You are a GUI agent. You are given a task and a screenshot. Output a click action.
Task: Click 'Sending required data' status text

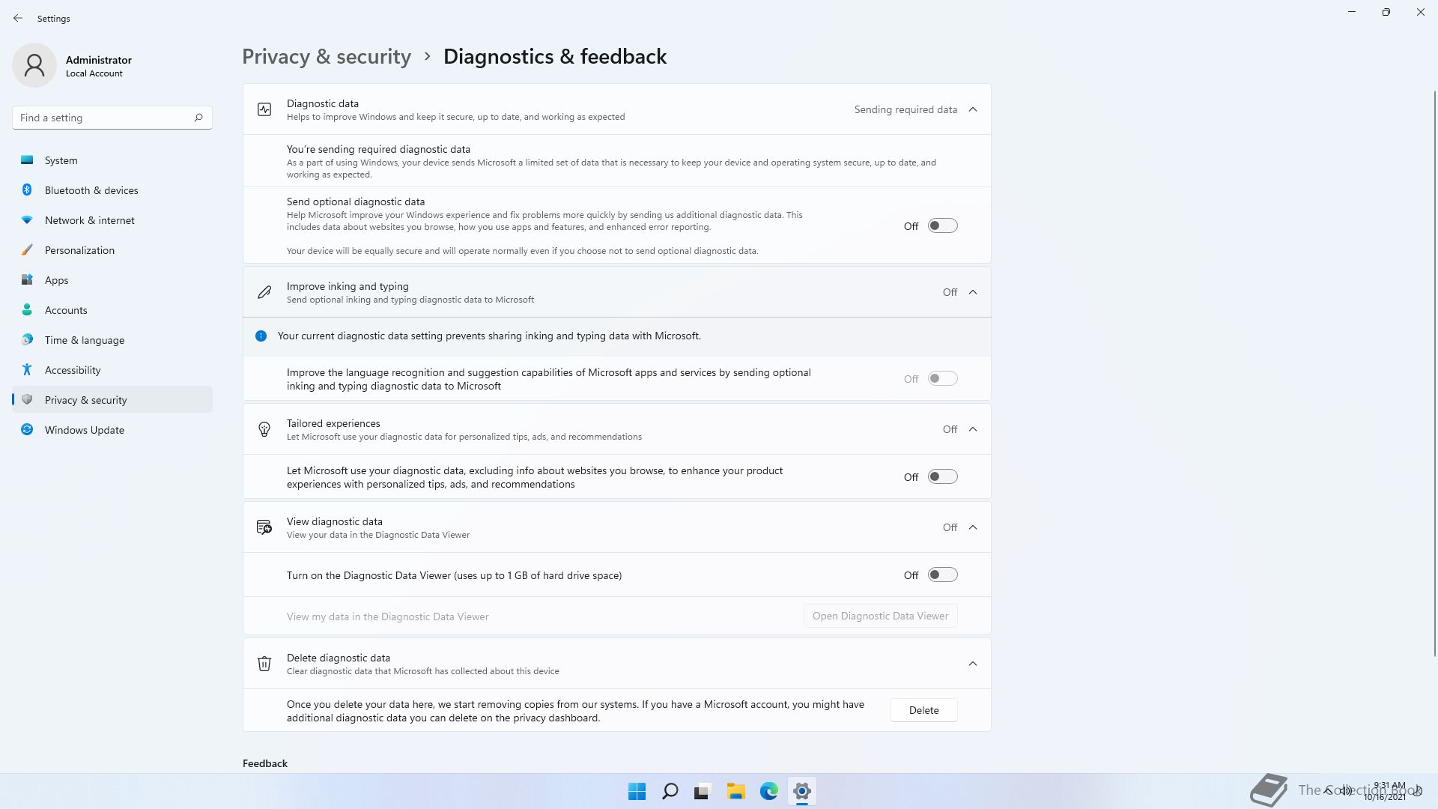[x=905, y=109]
